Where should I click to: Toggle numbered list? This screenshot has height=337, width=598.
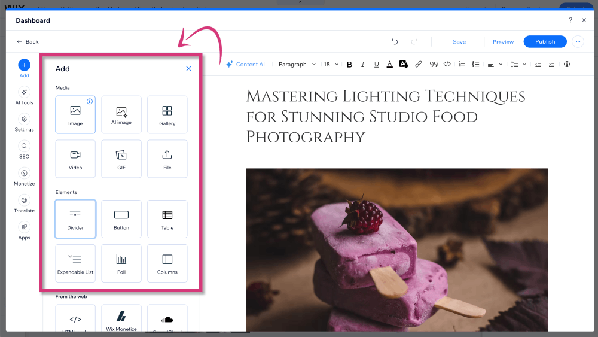[x=462, y=65]
